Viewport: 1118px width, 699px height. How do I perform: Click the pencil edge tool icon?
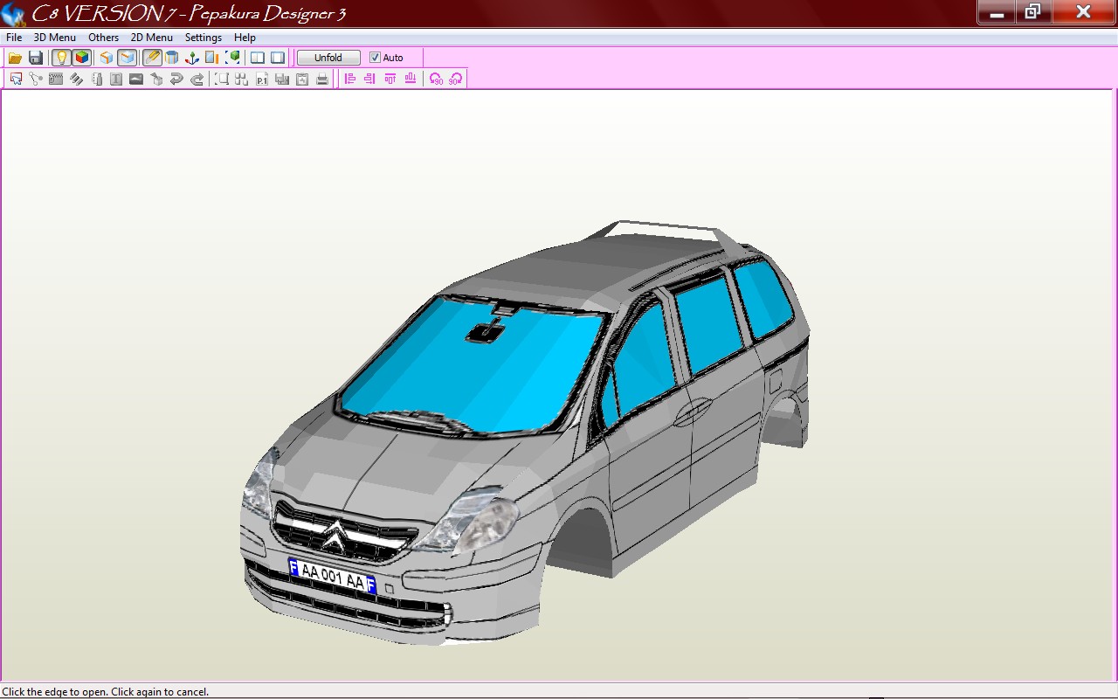pos(152,58)
